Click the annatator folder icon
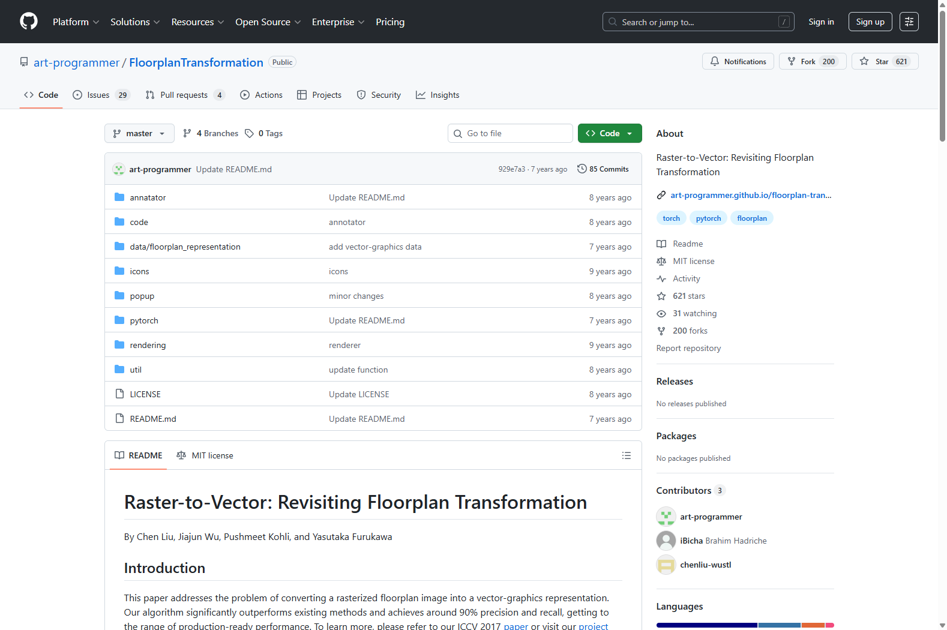This screenshot has width=947, height=630. 119,197
